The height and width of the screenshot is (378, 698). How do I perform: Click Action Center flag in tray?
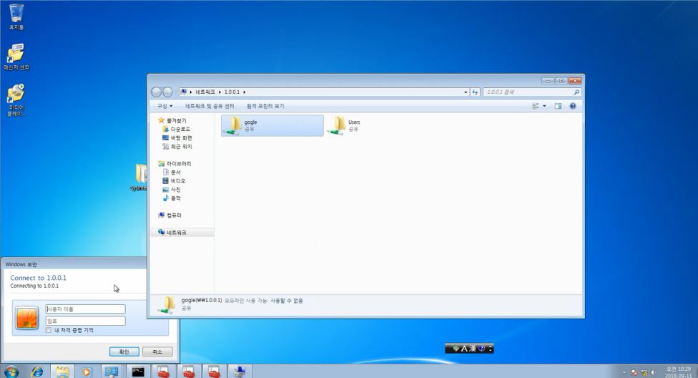634,372
